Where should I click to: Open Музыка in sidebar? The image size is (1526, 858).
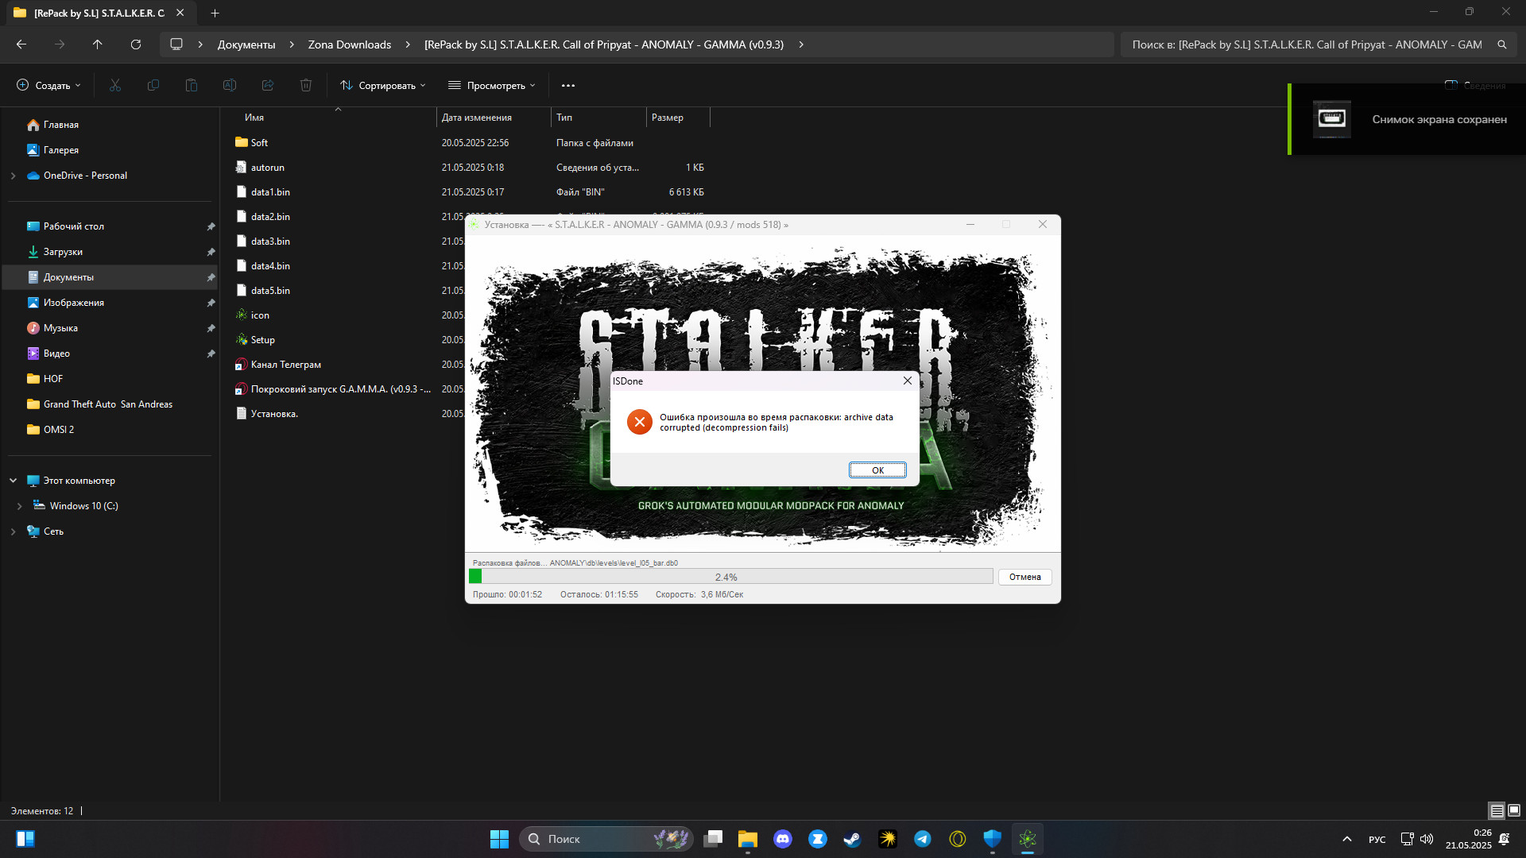pyautogui.click(x=110, y=328)
